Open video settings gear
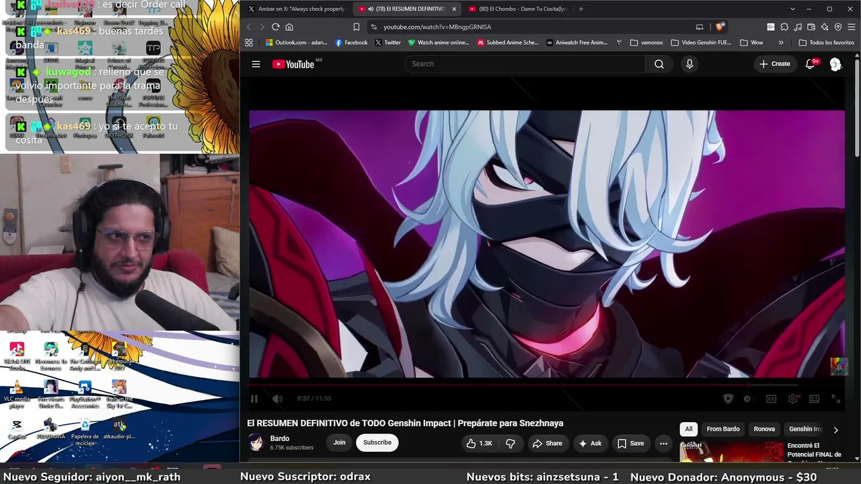This screenshot has height=484, width=861. click(793, 399)
